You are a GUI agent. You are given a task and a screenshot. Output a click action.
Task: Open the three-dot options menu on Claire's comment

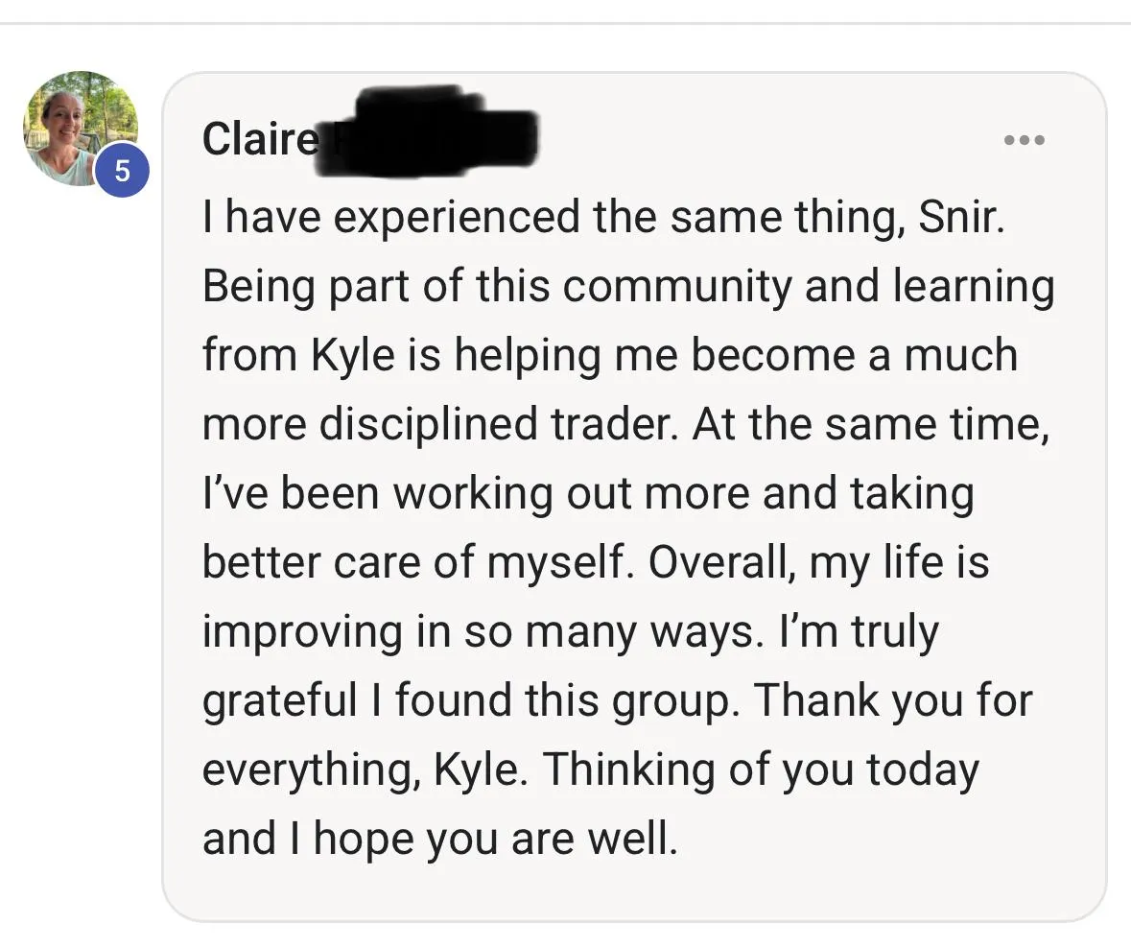[x=1025, y=140]
